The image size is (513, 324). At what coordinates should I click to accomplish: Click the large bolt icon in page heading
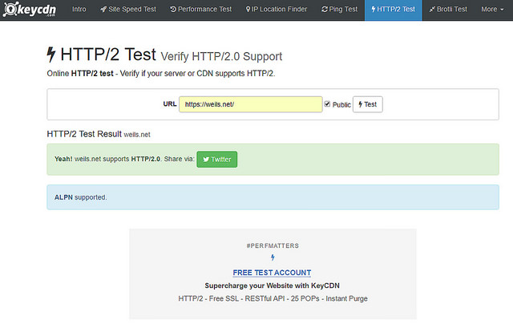click(x=53, y=55)
